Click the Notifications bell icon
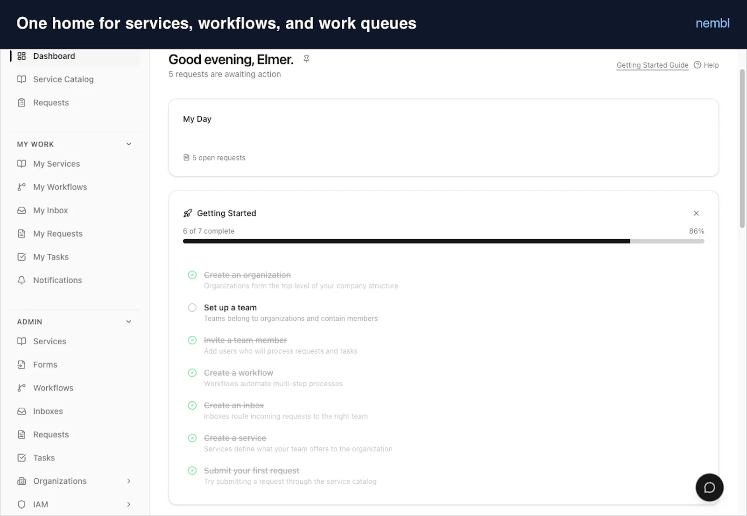Screen dimensions: 747x516 coord(21,280)
